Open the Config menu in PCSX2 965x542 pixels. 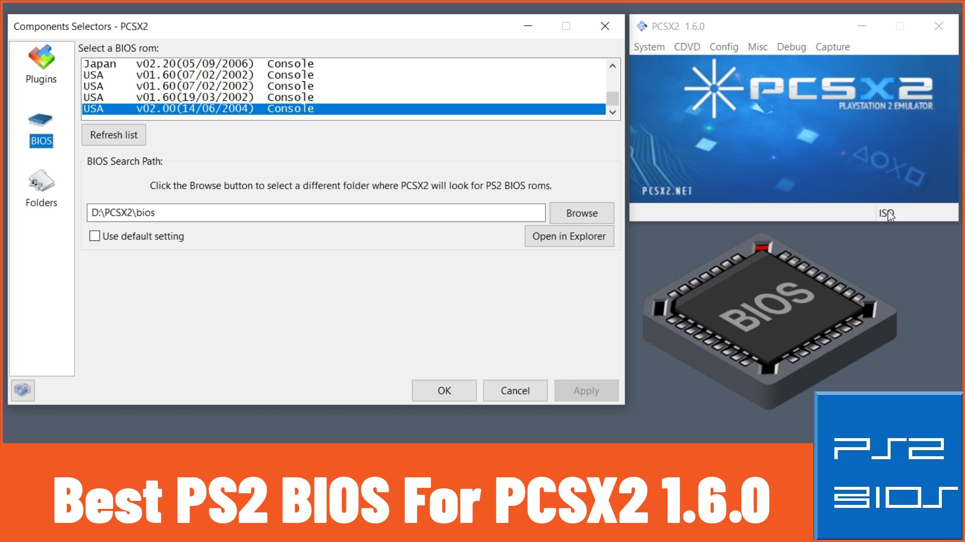(x=724, y=46)
